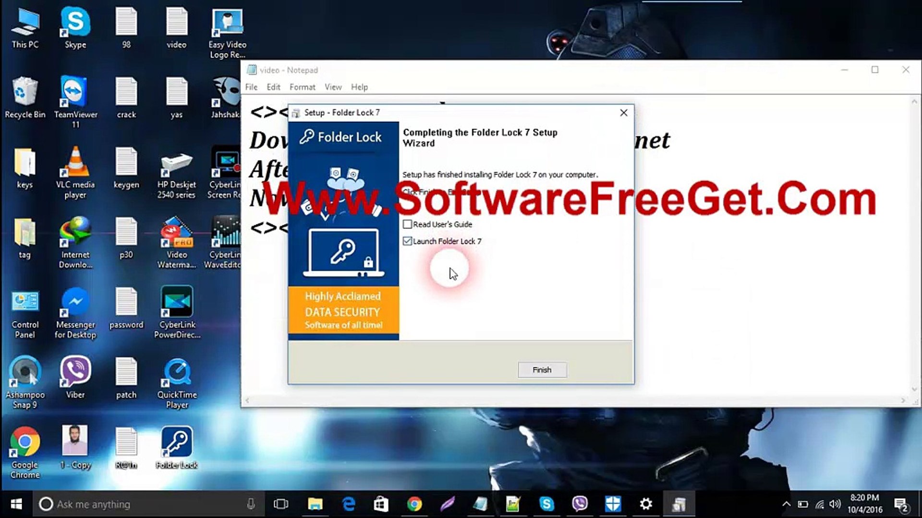Select the CyberLink PowerDirector shortcut
The width and height of the screenshot is (922, 518).
coord(177,312)
